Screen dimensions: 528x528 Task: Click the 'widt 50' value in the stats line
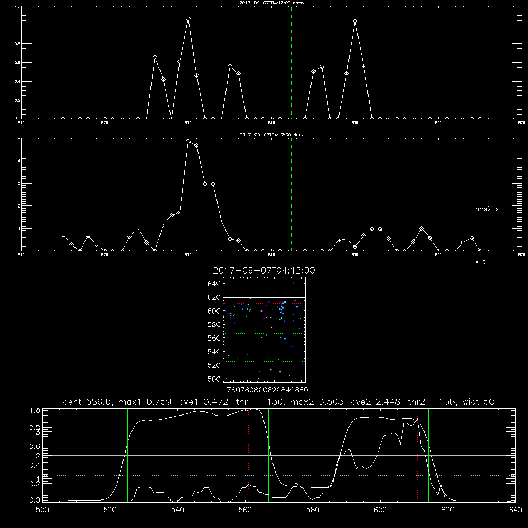(478, 402)
